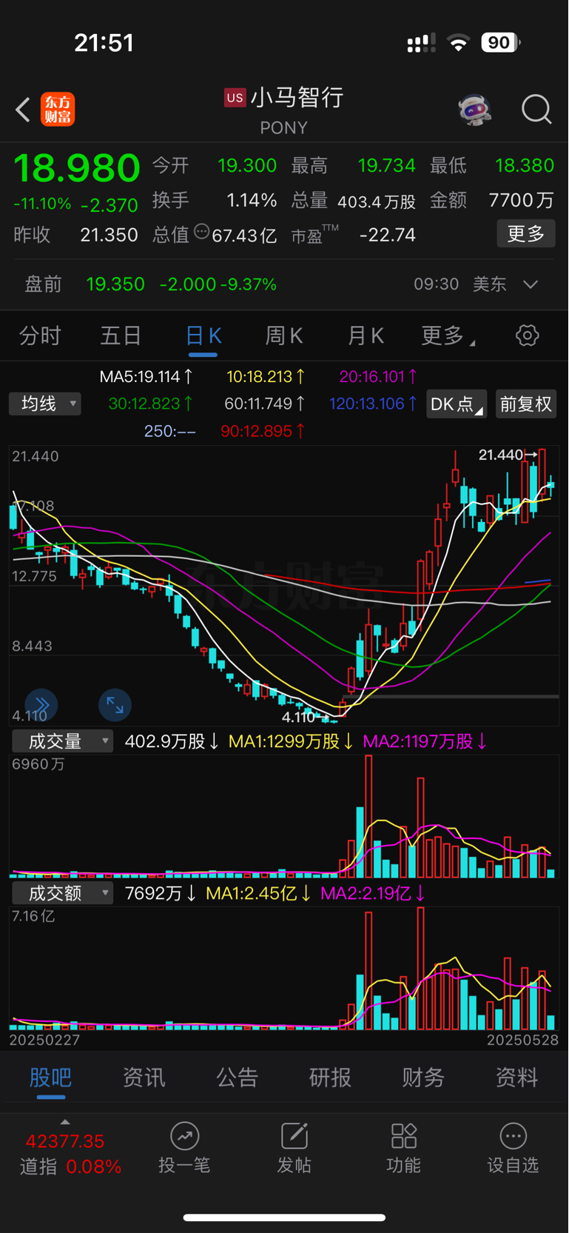The image size is (569, 1233).
Task: Select the 日K tab
Action: 203,335
